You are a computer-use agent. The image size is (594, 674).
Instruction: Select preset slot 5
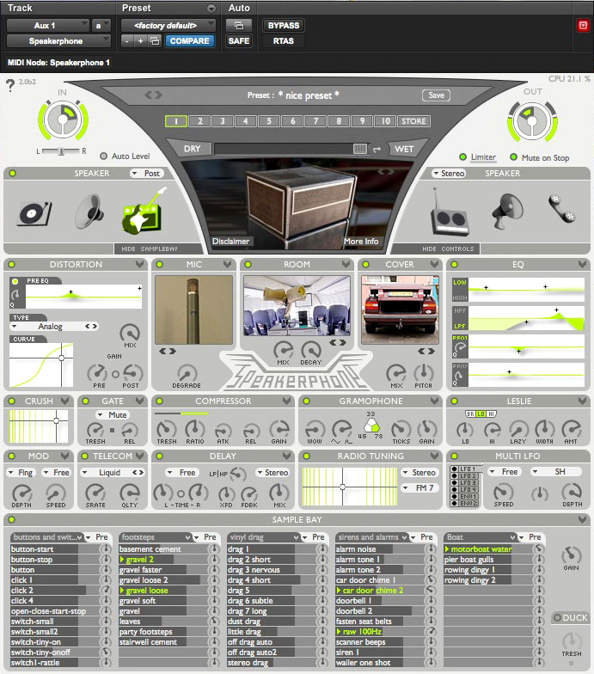tap(269, 121)
